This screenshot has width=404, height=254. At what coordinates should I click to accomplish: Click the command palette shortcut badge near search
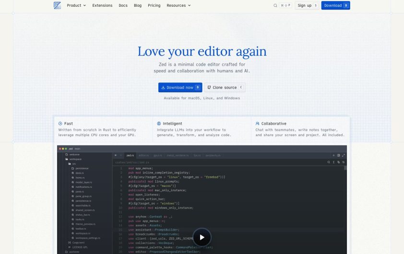click(285, 5)
